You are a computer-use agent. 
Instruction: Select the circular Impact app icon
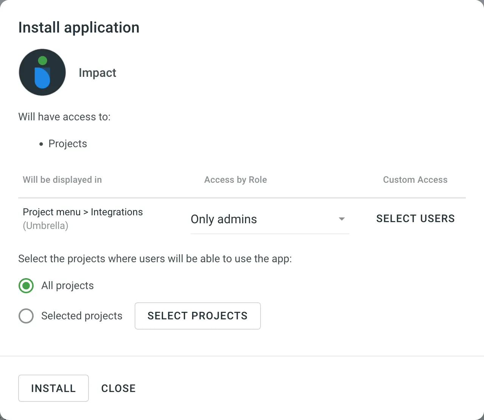42,72
